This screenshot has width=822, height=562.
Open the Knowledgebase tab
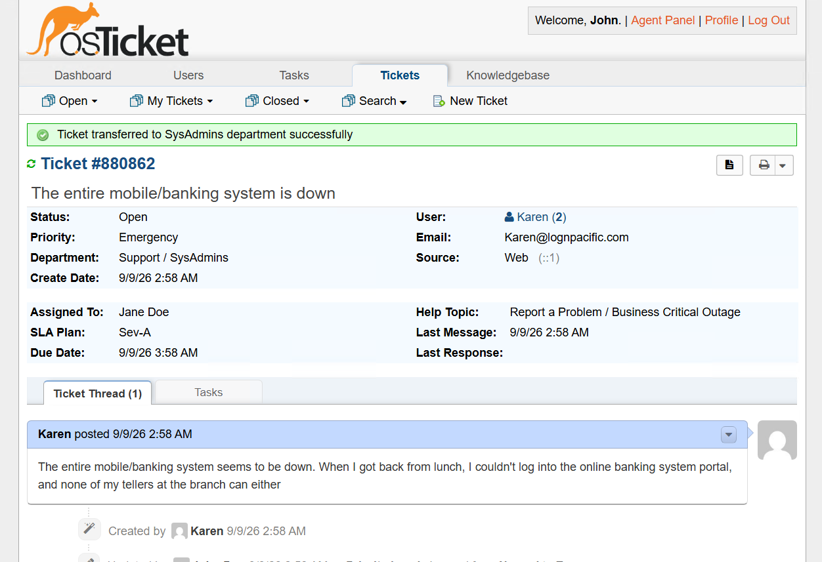coord(508,75)
